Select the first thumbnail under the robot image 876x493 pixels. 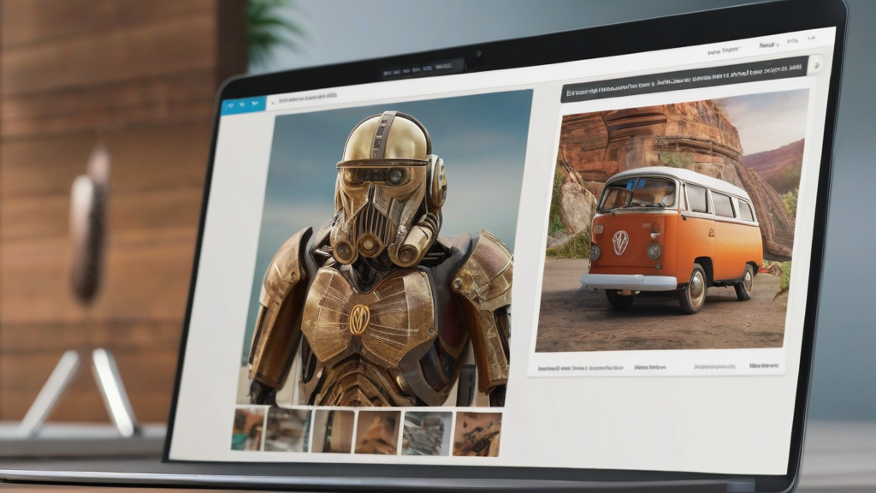click(x=249, y=429)
